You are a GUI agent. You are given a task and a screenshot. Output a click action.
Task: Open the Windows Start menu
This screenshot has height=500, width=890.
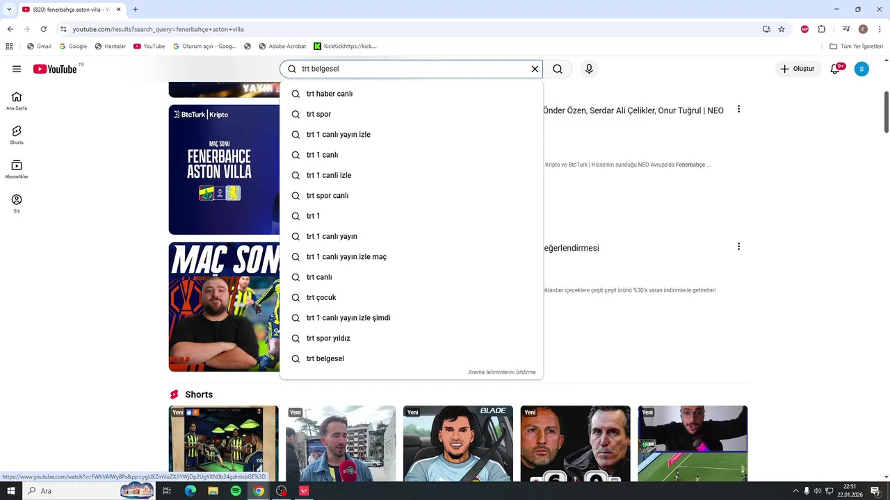tap(10, 491)
